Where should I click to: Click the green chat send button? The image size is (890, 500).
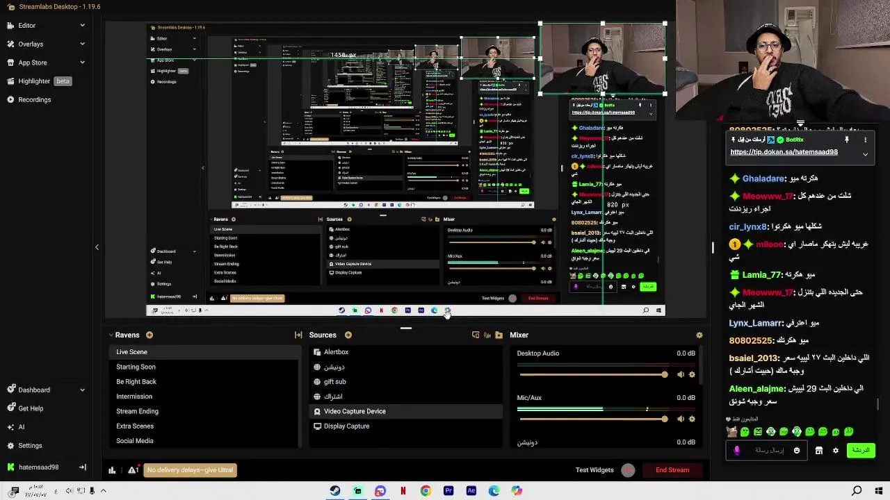click(861, 451)
